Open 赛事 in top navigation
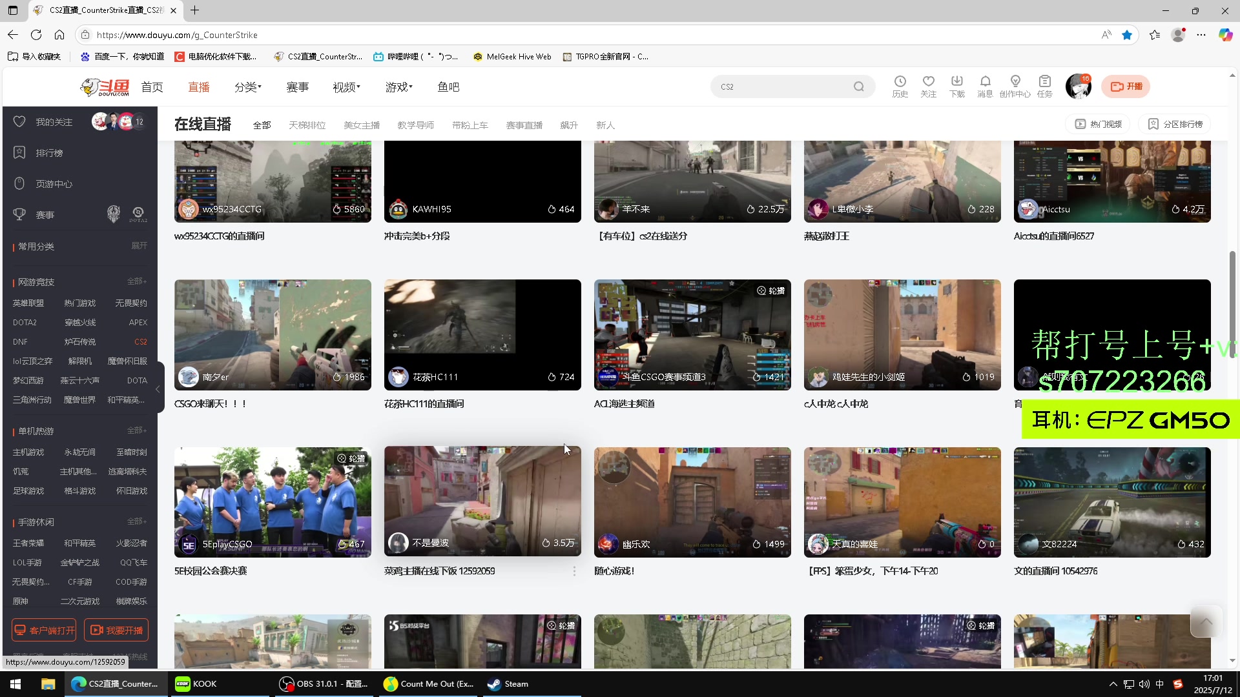Image resolution: width=1240 pixels, height=697 pixels. click(298, 87)
